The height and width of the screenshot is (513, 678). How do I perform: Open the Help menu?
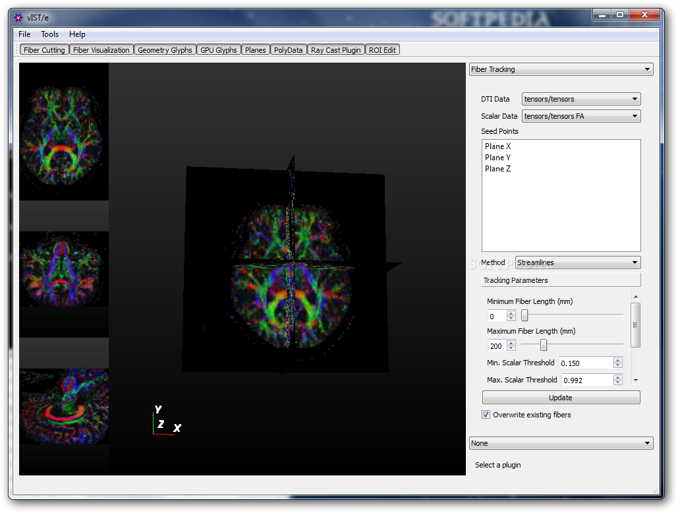pyautogui.click(x=77, y=34)
